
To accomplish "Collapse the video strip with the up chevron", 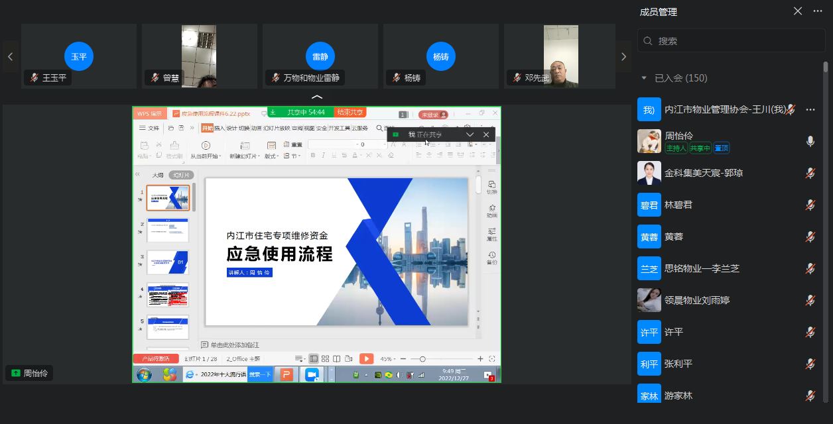I will [317, 97].
